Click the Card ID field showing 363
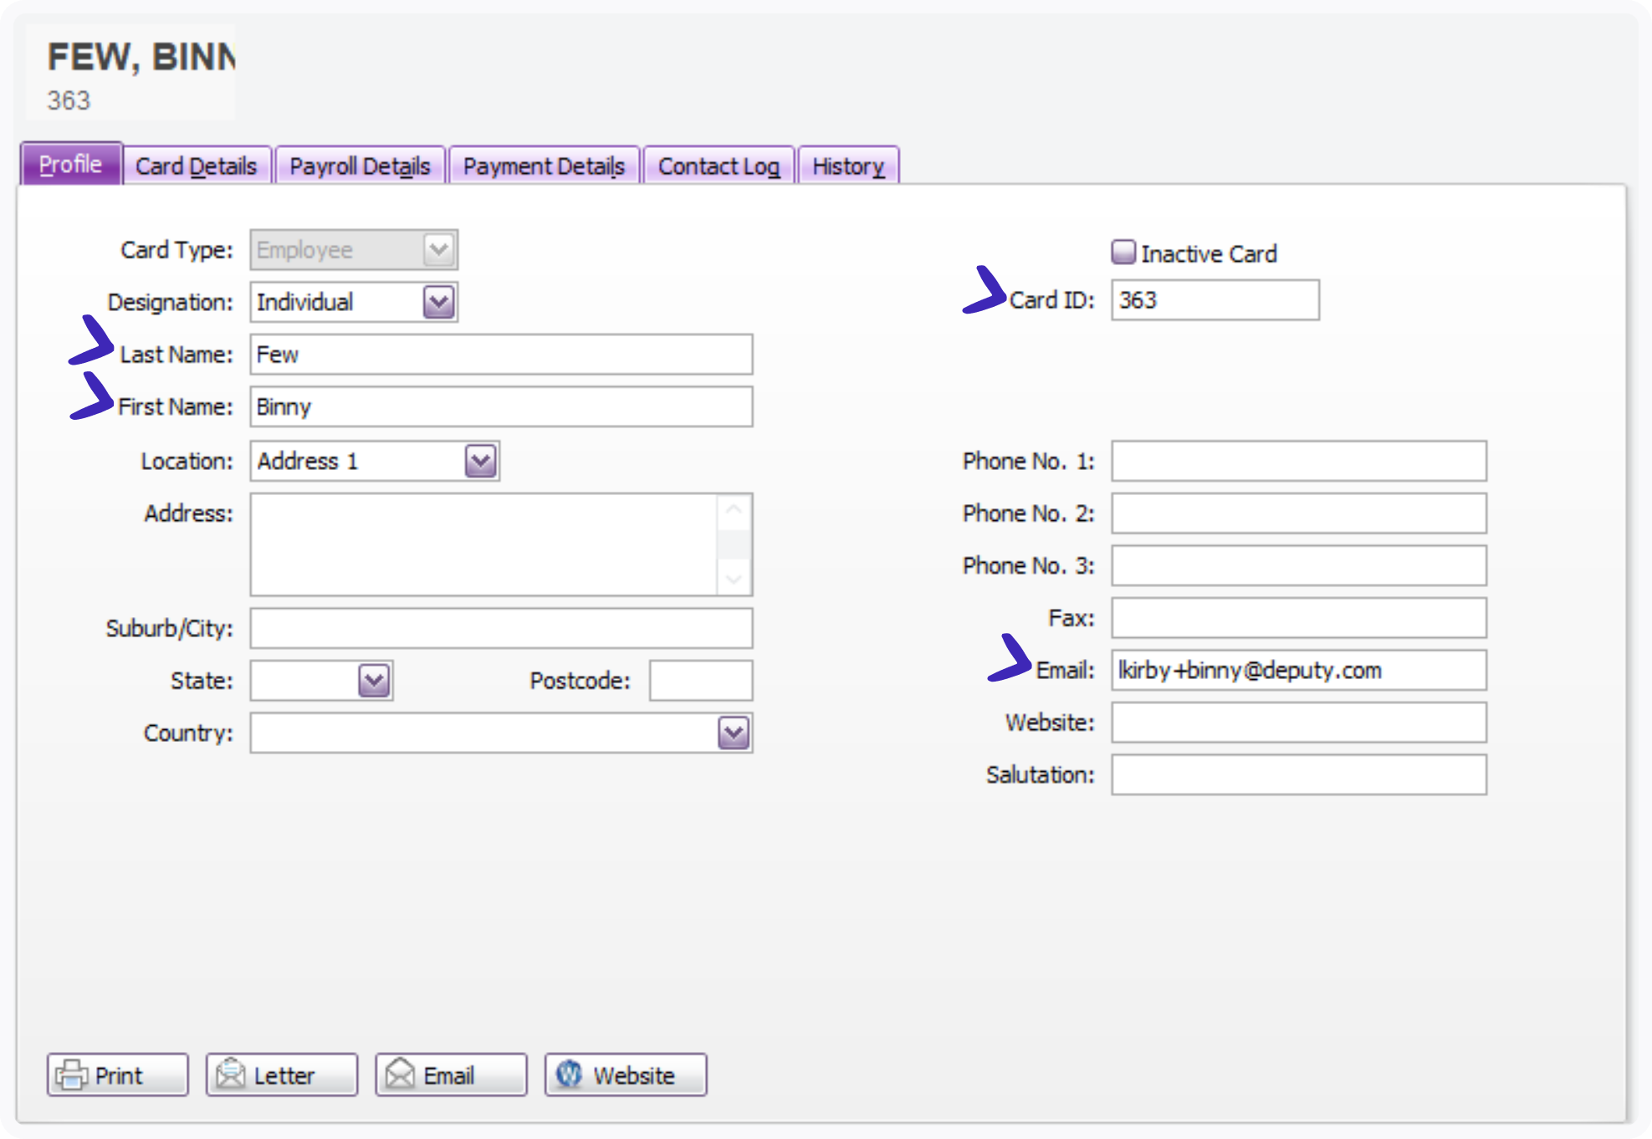The image size is (1652, 1139). click(x=1214, y=299)
